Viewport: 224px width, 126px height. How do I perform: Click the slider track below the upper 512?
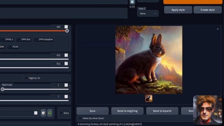tap(34, 59)
